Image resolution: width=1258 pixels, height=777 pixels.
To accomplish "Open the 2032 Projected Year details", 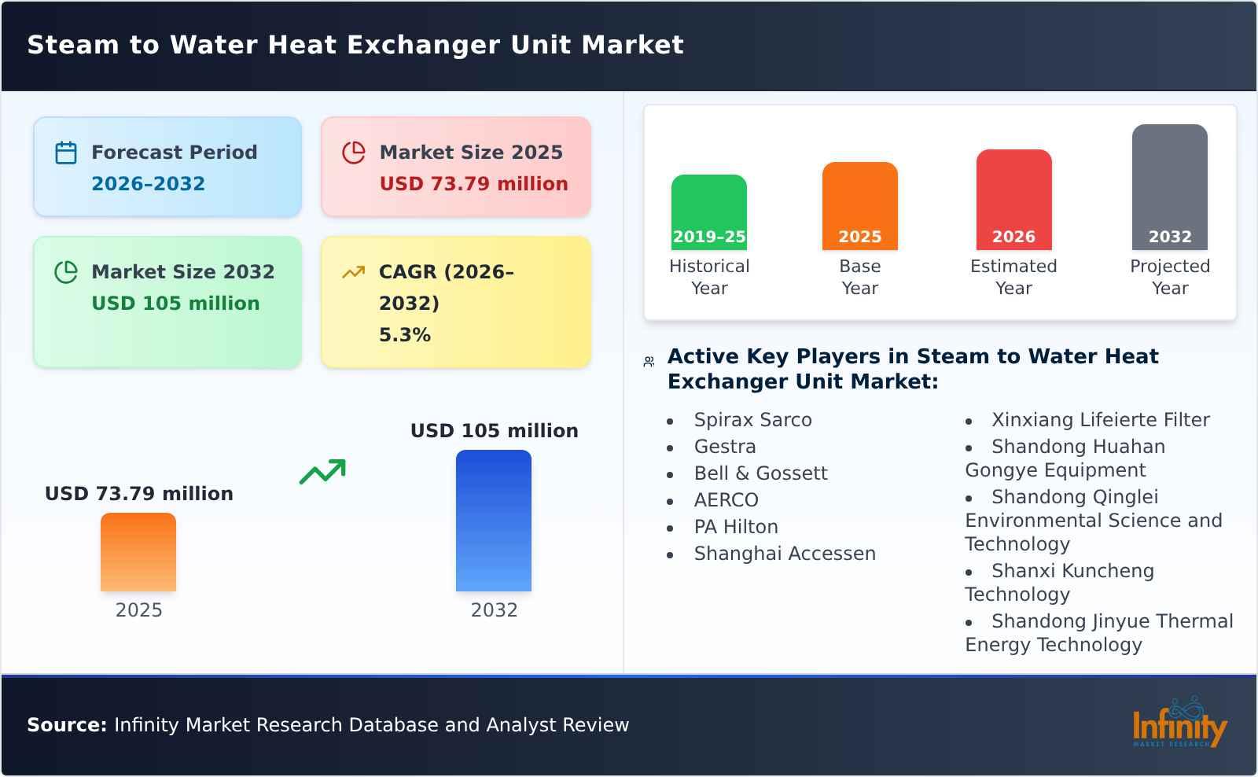I will click(x=1169, y=189).
